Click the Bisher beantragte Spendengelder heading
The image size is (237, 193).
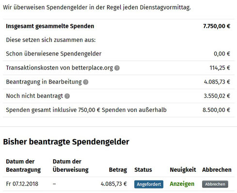(x=66, y=142)
